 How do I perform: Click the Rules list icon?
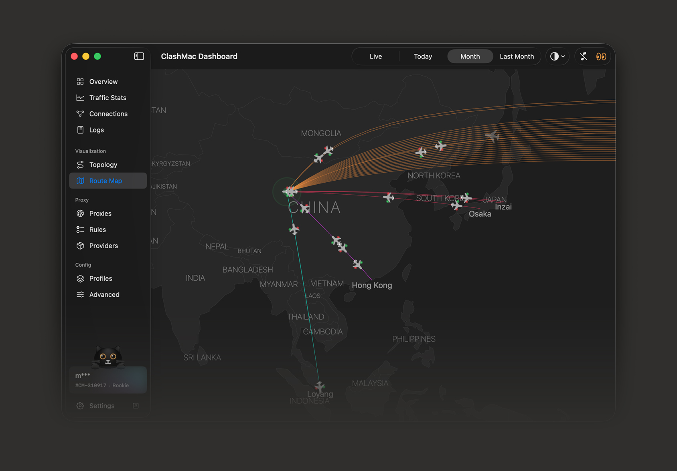80,229
